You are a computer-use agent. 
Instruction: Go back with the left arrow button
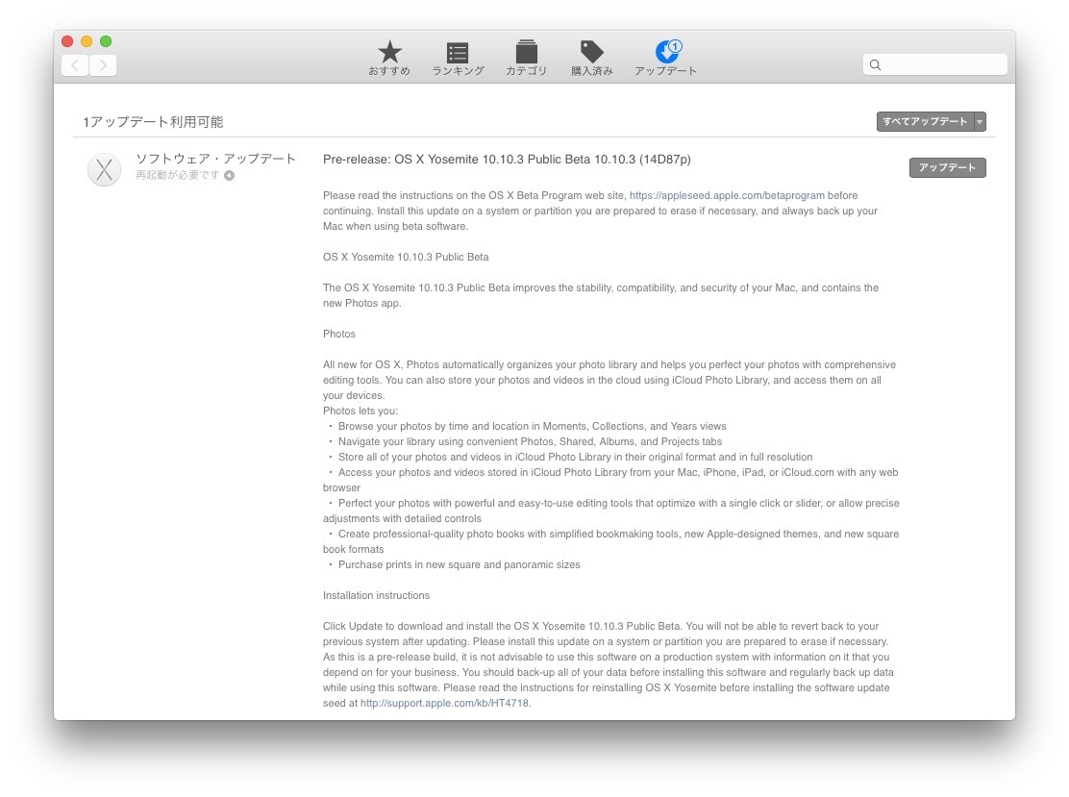[75, 65]
